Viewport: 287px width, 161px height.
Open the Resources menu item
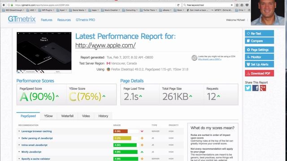pos(64,20)
